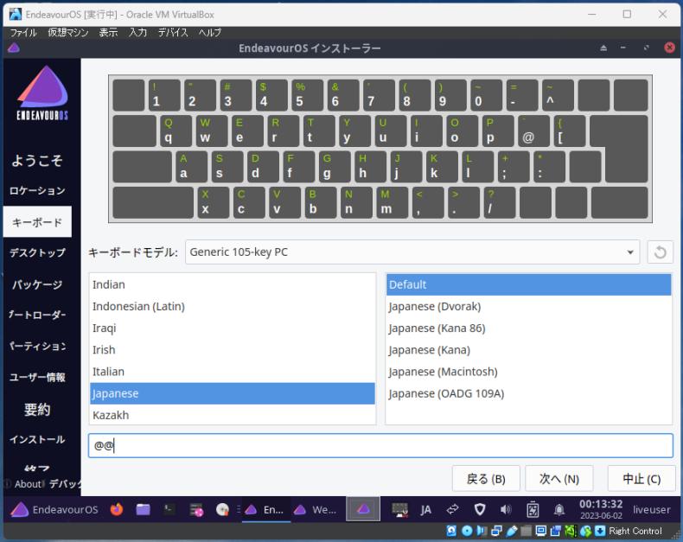The width and height of the screenshot is (683, 542).
Task: Click the arrows switch tray icon
Action: coord(452,509)
